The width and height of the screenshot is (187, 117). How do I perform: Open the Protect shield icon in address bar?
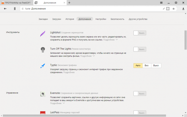click(x=168, y=9)
